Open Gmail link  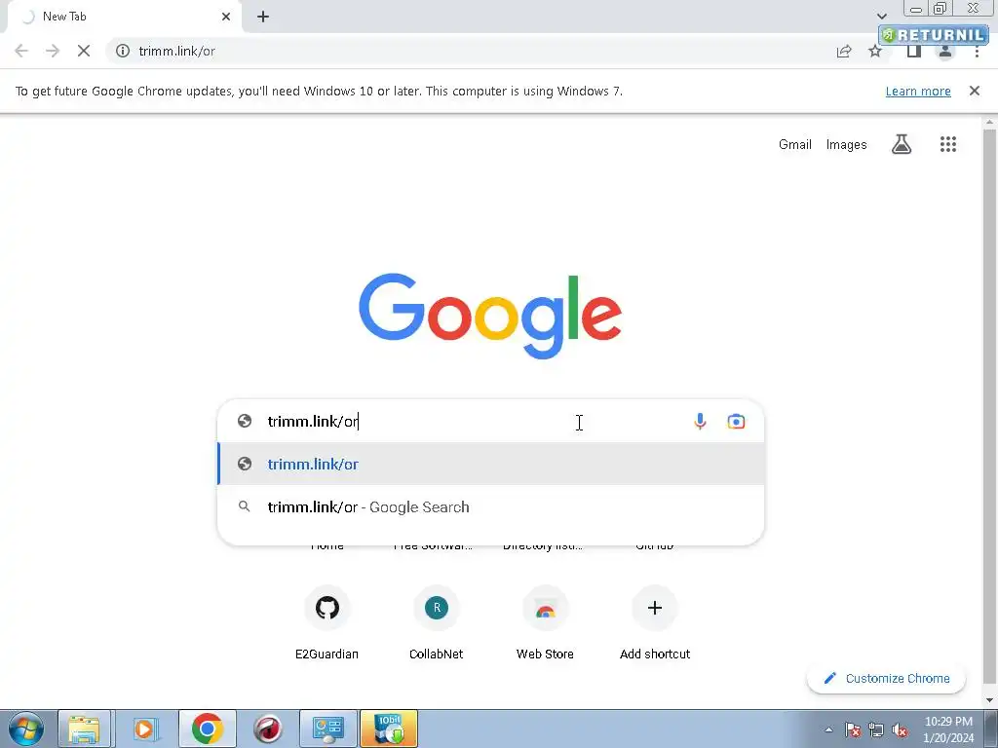(x=795, y=144)
